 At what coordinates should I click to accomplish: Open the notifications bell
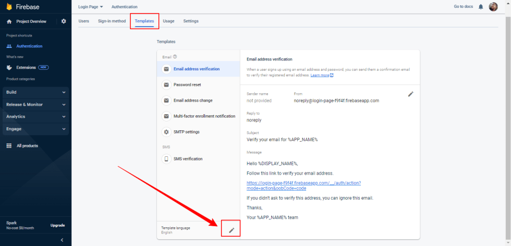coord(481,7)
